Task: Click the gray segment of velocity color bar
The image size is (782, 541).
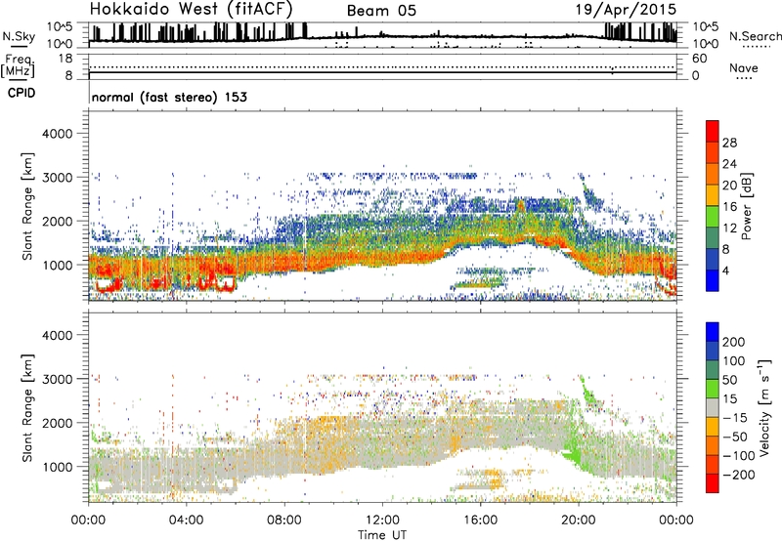Action: click(713, 408)
